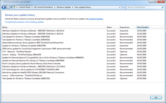Open Troubleshoot problems with installing updates

[x=24, y=22]
